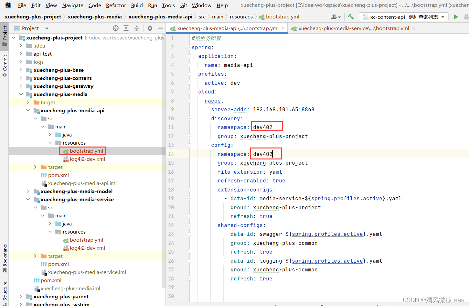This screenshot has width=469, height=306.
Task: Click resources breadcrumb in navigation bar
Action: coord(241,16)
